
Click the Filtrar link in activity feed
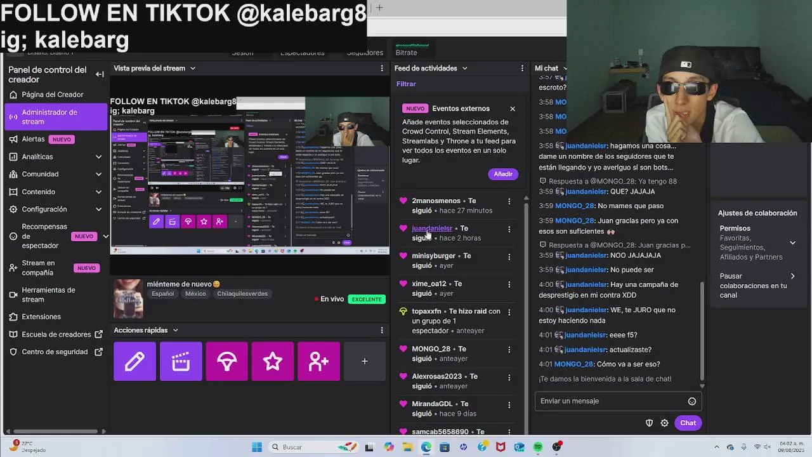(x=406, y=84)
